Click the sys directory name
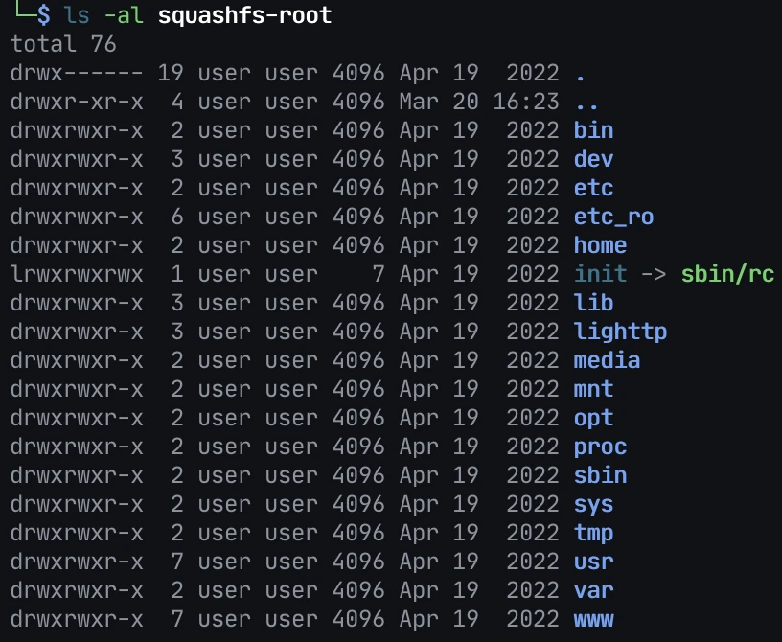Image resolution: width=782 pixels, height=642 pixels. [x=593, y=504]
